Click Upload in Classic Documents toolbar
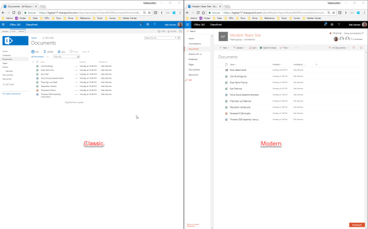 (x=48, y=52)
